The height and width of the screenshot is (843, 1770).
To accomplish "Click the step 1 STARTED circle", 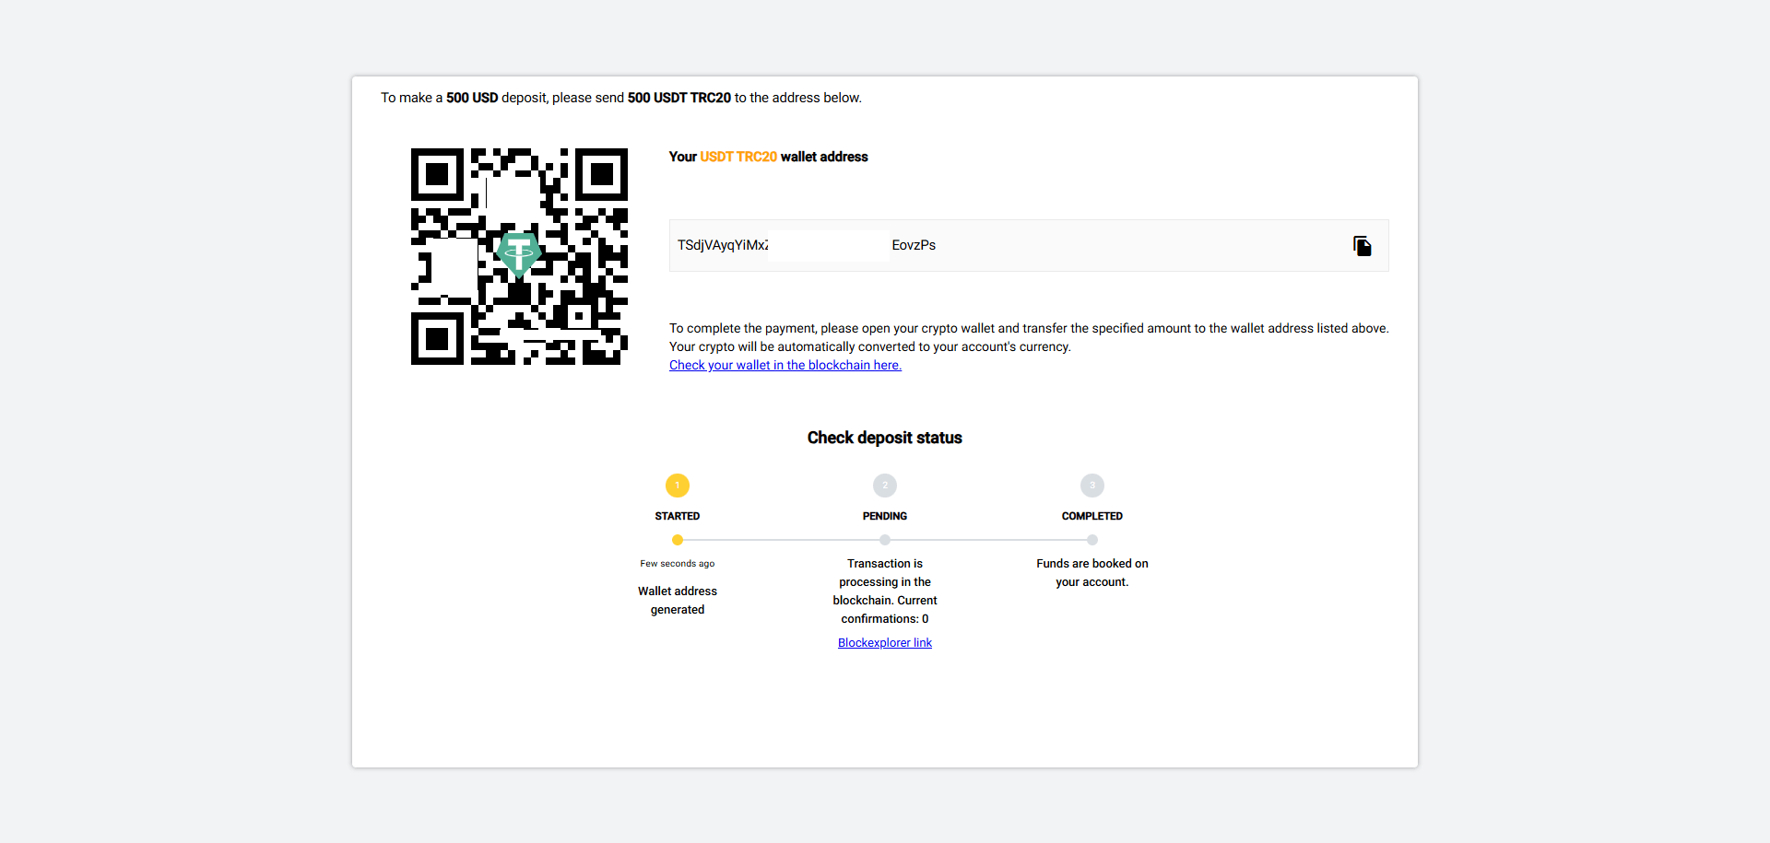I will [x=678, y=486].
